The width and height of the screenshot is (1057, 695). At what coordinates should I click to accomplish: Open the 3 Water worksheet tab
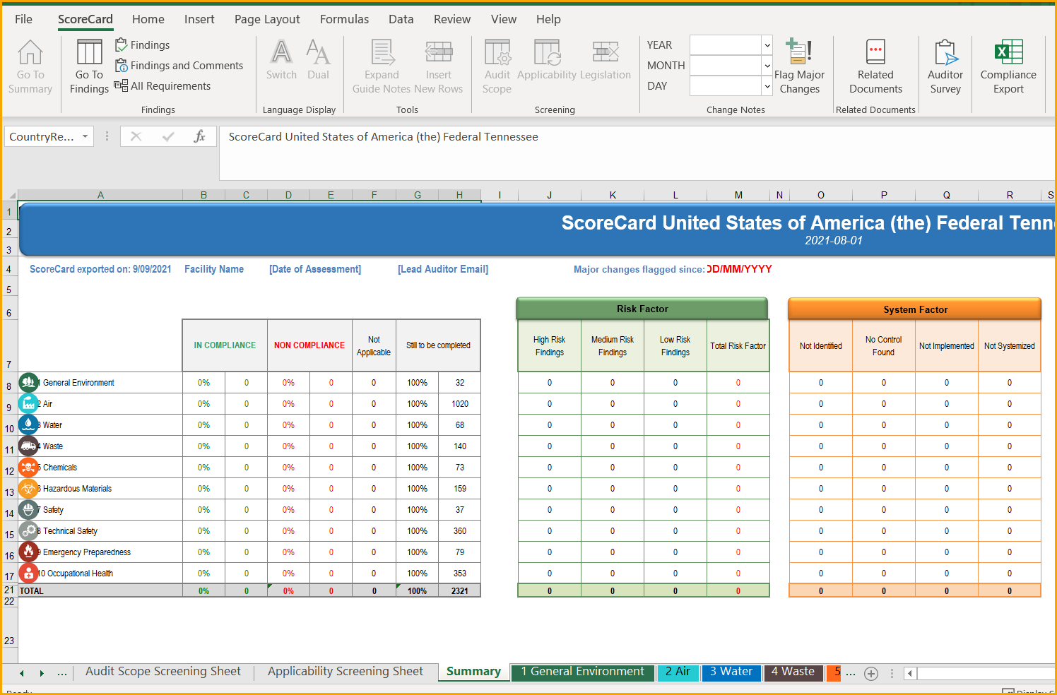[x=731, y=672]
